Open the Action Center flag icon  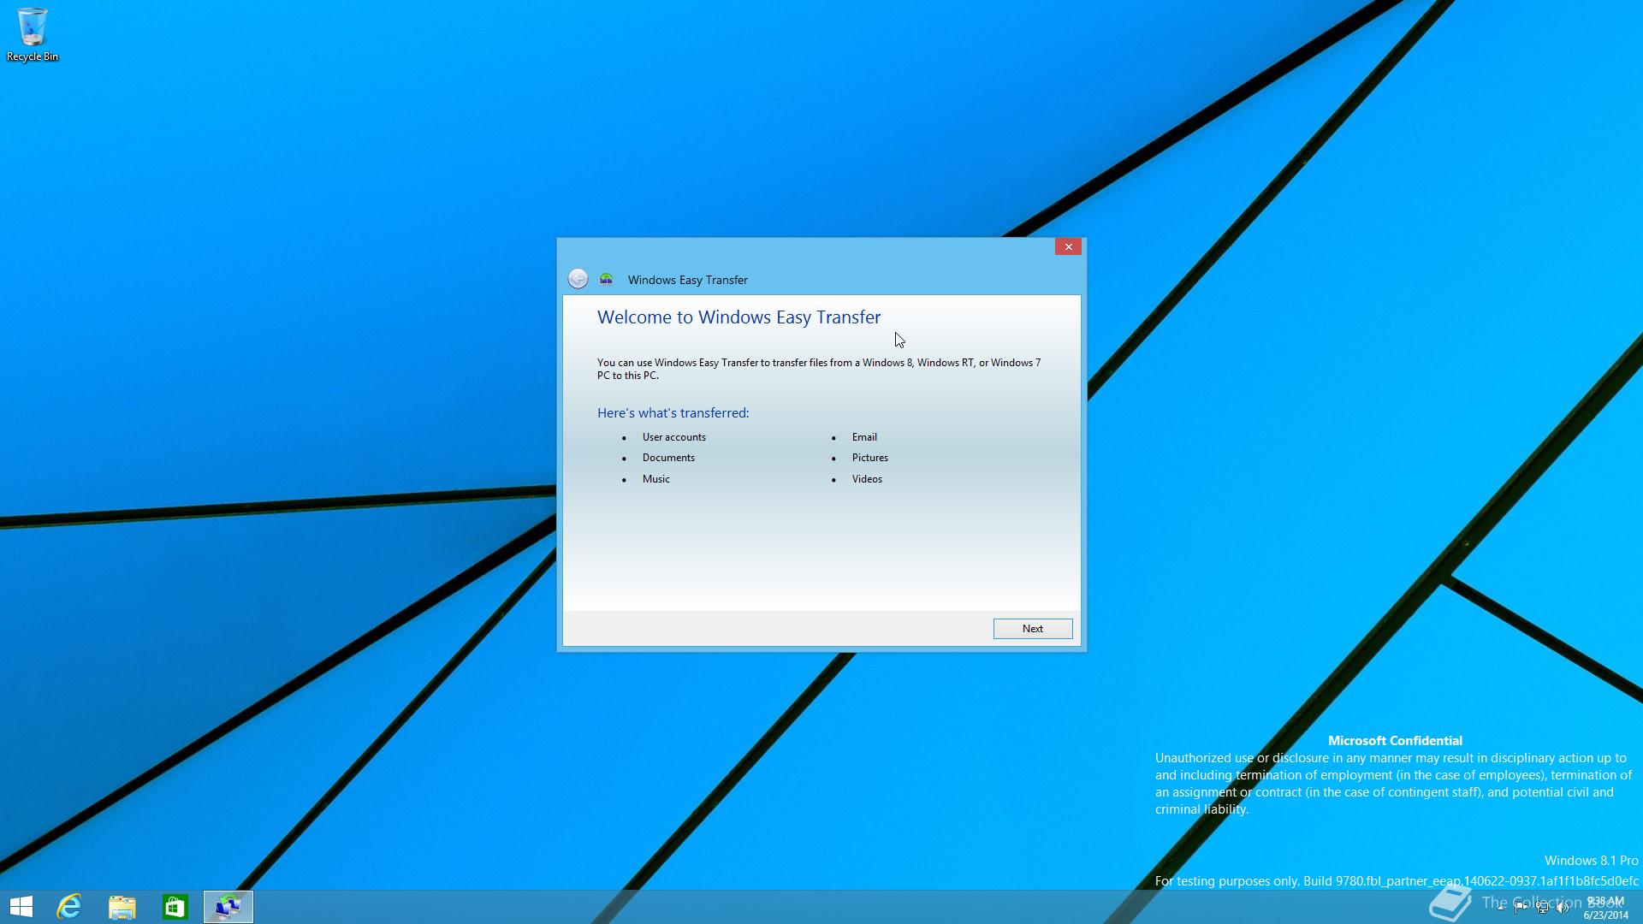tap(1521, 908)
